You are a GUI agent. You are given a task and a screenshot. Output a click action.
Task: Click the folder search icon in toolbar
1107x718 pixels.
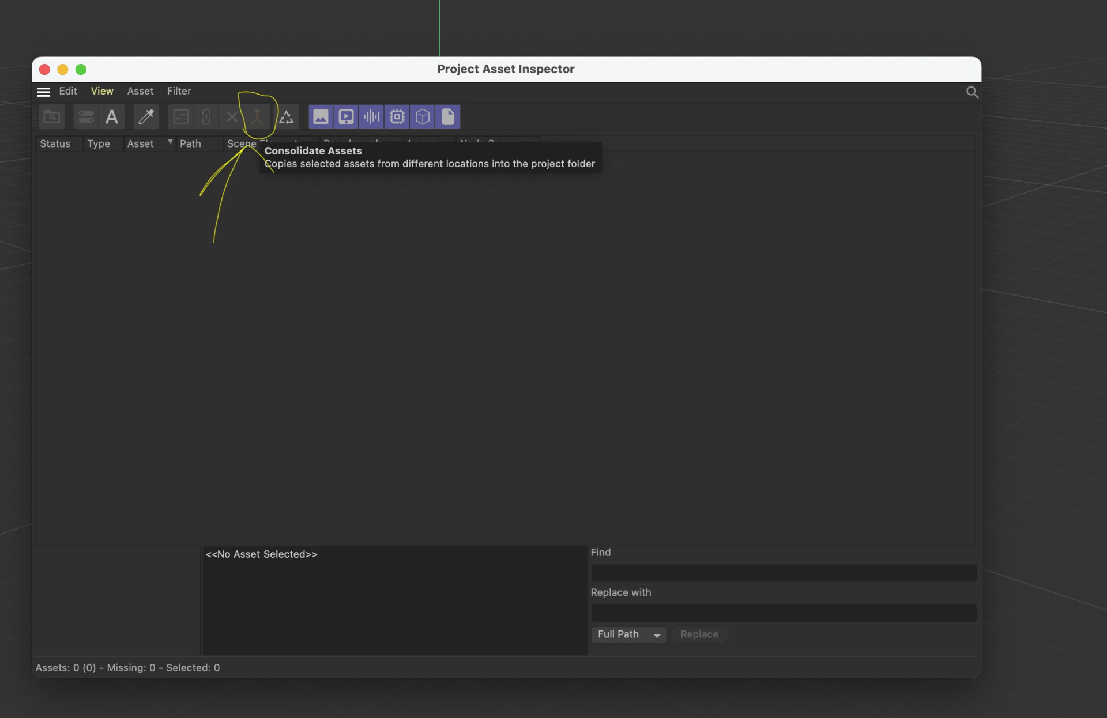point(52,117)
